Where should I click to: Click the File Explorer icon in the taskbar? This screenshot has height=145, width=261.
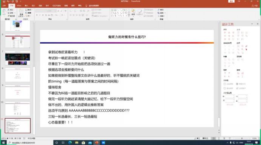pyautogui.click(x=77, y=143)
